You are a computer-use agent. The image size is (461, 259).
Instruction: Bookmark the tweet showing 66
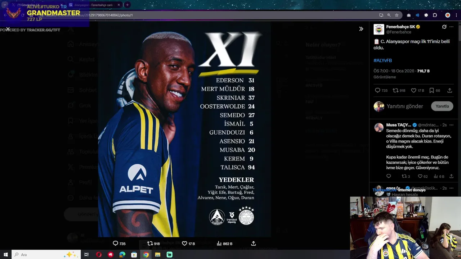[431, 91]
